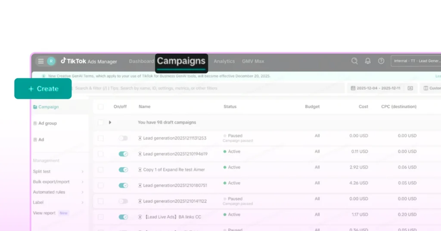This screenshot has width=441, height=231.
Task: Toggle off Lead generation20251210194619 campaign
Action: click(x=123, y=154)
